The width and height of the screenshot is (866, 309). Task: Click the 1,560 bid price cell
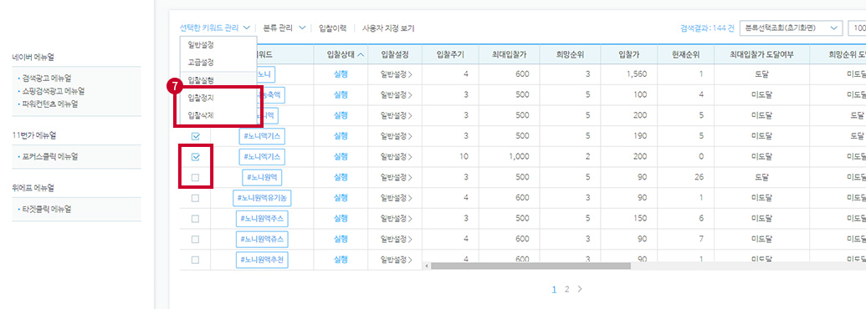(x=637, y=73)
